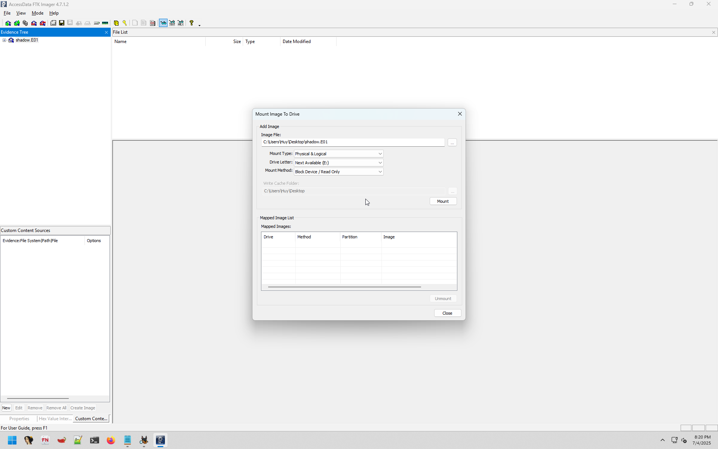Open the Mount Type dropdown
This screenshot has width=718, height=449.
coord(338,154)
